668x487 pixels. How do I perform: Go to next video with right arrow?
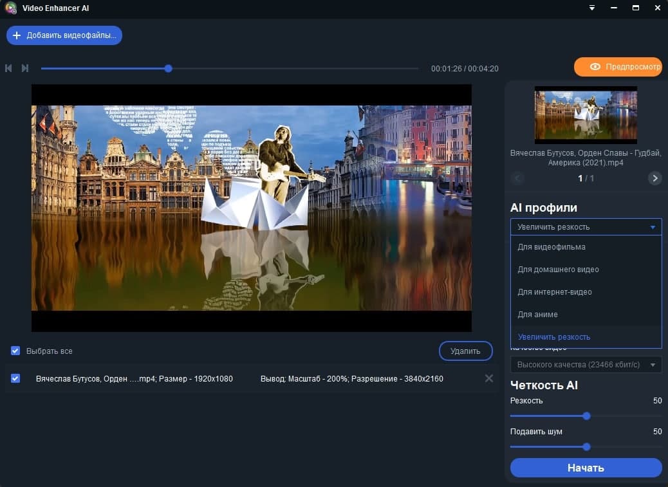pyautogui.click(x=654, y=178)
